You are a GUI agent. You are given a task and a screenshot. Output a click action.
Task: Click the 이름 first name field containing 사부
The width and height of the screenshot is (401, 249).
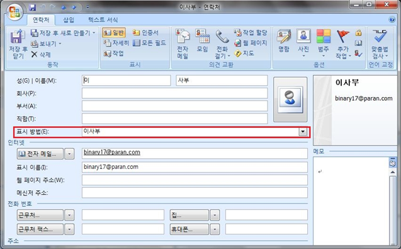222,81
